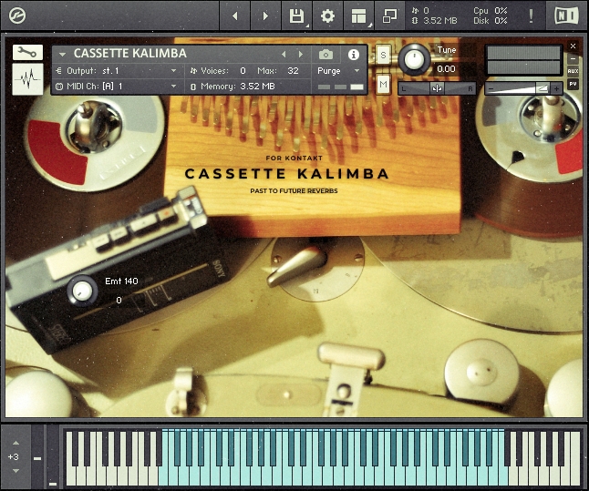Click the waveform icon below the wrench
This screenshot has width=589, height=491.
(27, 79)
